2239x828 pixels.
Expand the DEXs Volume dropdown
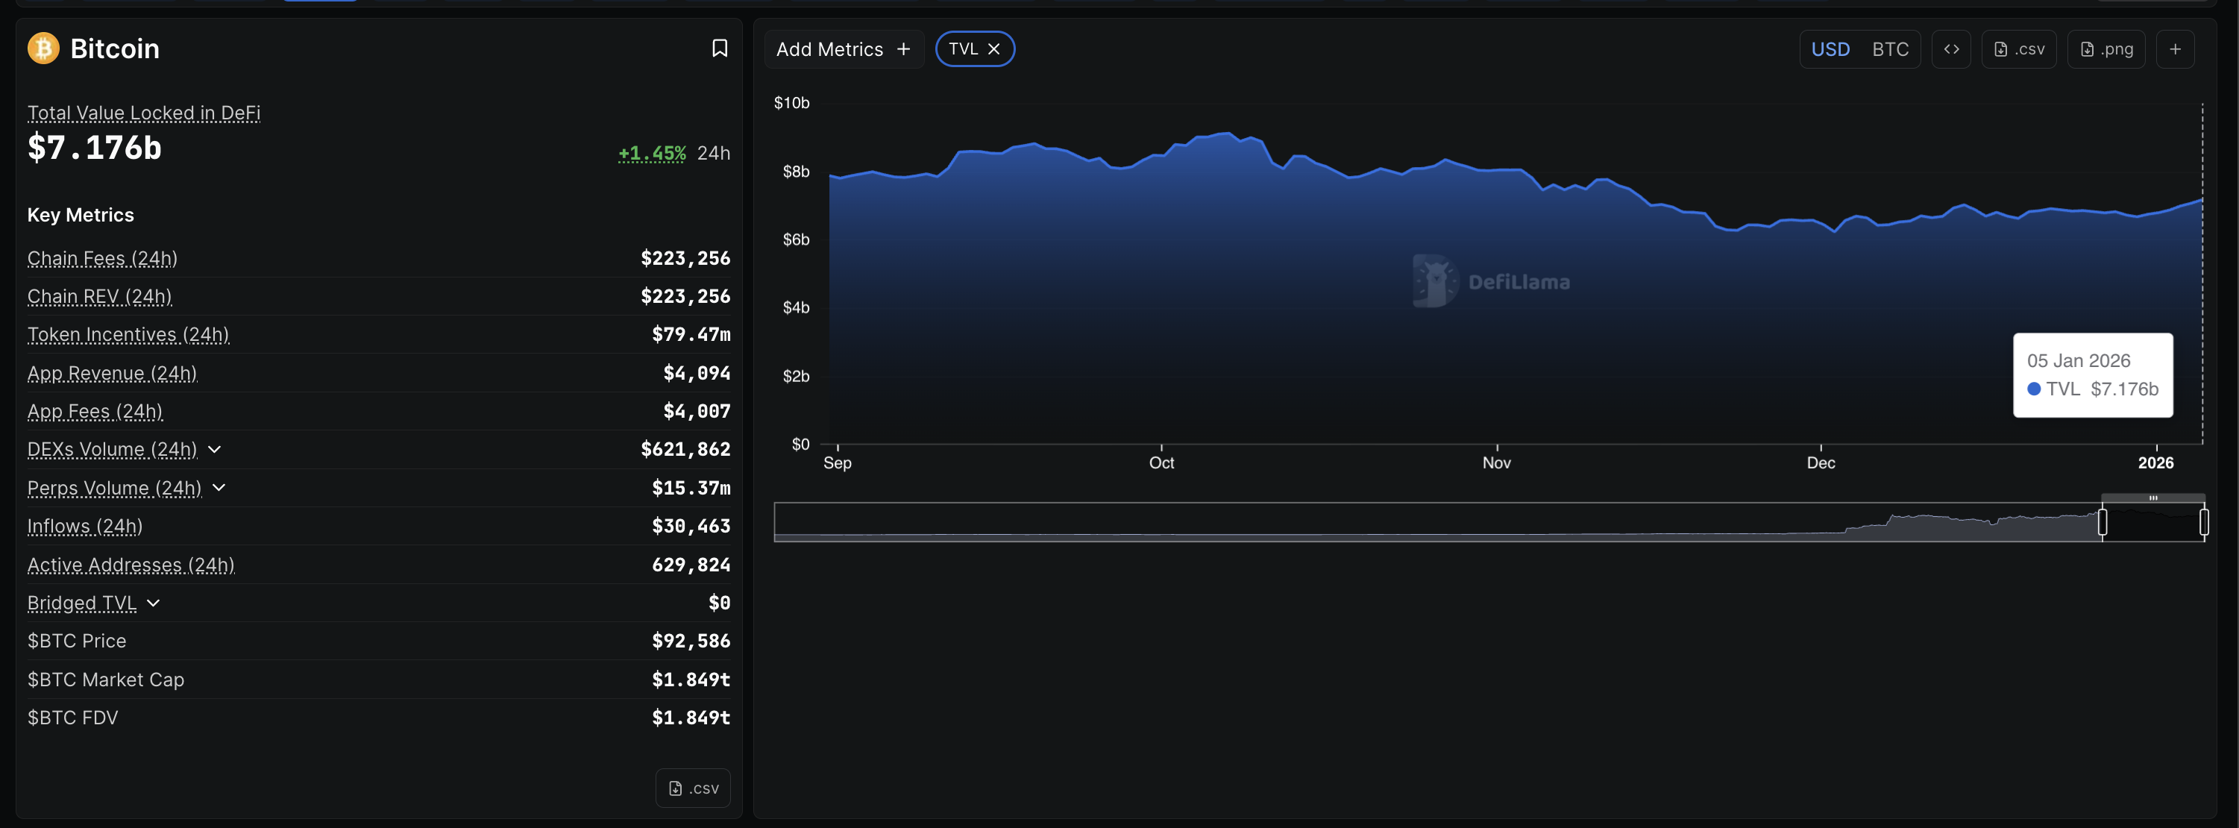[x=216, y=450]
